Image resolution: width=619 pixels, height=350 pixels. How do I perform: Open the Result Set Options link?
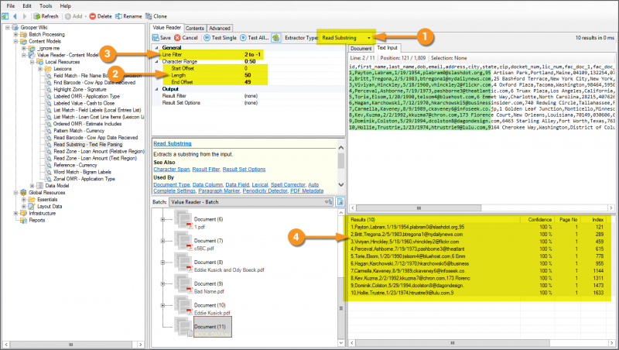(x=244, y=170)
